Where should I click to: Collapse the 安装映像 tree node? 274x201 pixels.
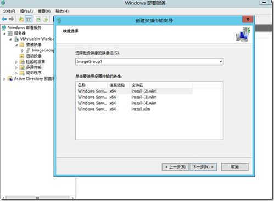(16, 45)
